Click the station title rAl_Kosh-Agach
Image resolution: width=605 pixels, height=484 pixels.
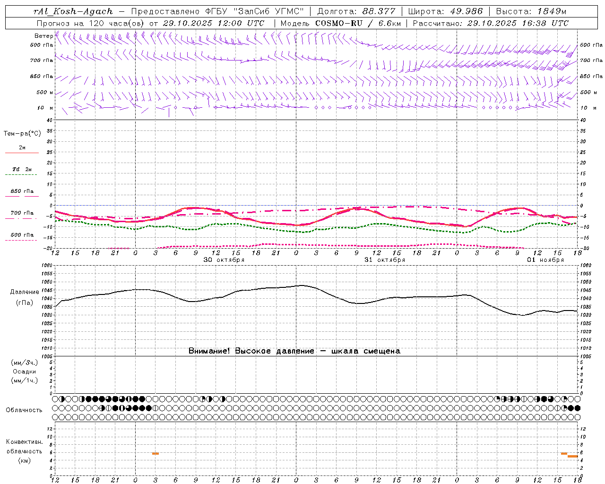(73, 11)
